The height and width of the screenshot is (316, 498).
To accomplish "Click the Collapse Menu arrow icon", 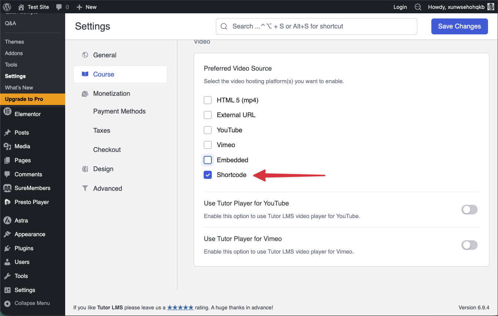I will pos(7,303).
